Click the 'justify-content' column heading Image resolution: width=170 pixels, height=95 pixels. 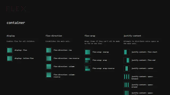pyautogui.click(x=132, y=36)
